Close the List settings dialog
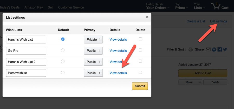Screen dimensions: 234x109 [147, 17]
